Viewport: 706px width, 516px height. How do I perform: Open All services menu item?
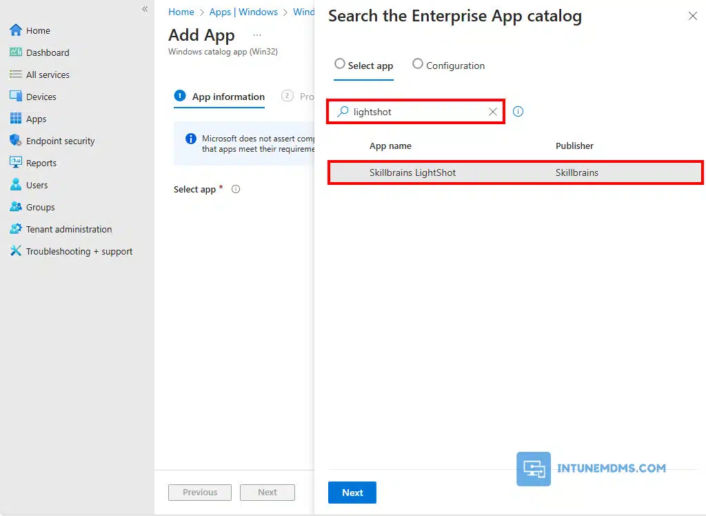point(48,75)
